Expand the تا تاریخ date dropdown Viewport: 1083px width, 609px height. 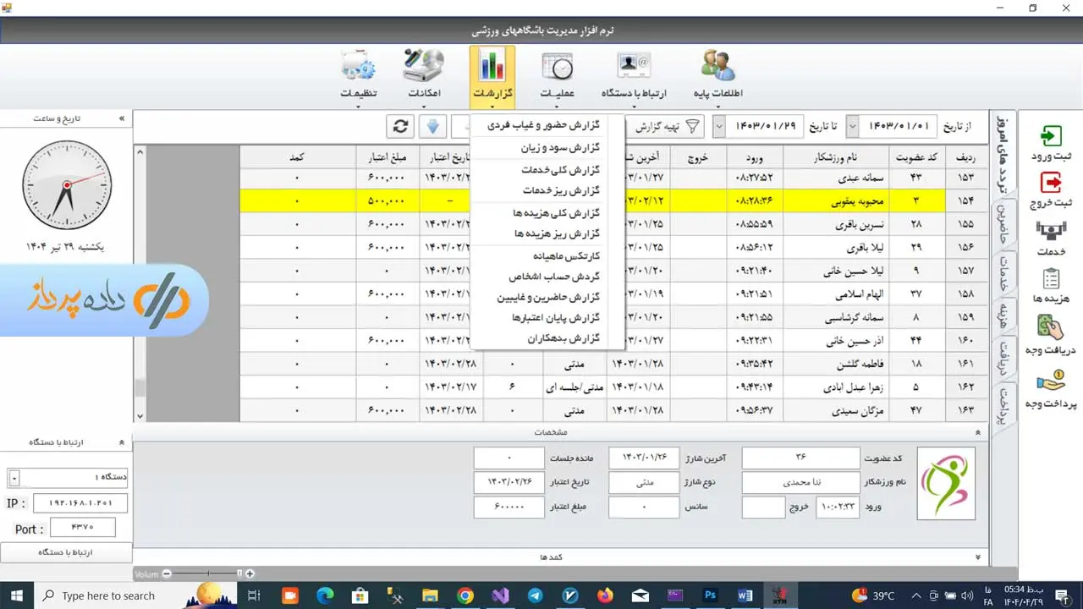pyautogui.click(x=719, y=127)
